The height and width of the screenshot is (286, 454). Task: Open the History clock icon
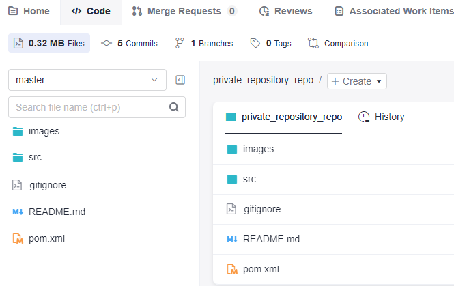point(364,117)
